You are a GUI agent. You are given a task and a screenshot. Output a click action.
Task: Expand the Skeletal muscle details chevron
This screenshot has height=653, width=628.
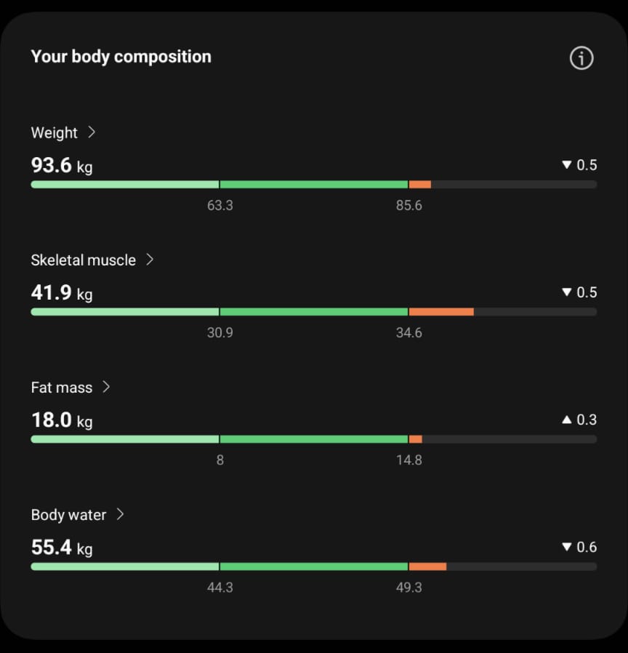[x=150, y=260]
